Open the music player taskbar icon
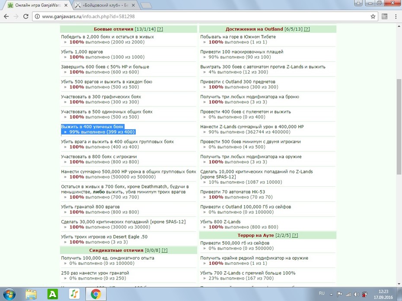The image size is (402, 301). [74, 294]
